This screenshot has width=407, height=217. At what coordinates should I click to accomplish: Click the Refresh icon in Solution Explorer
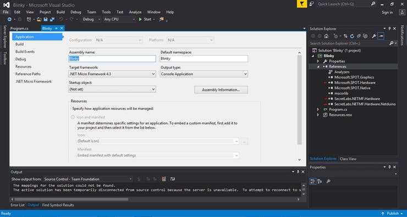[x=352, y=36]
